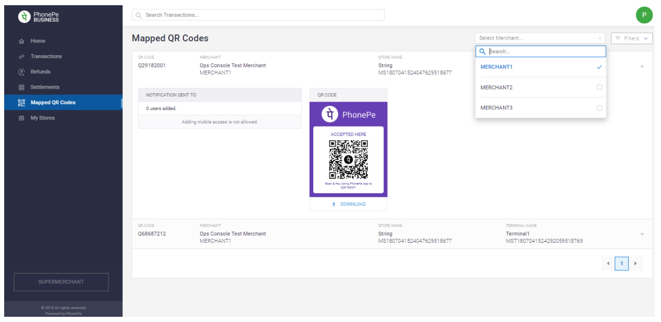Click the PhonePe Business logo
Image resolution: width=661 pixels, height=322 pixels.
(x=39, y=17)
